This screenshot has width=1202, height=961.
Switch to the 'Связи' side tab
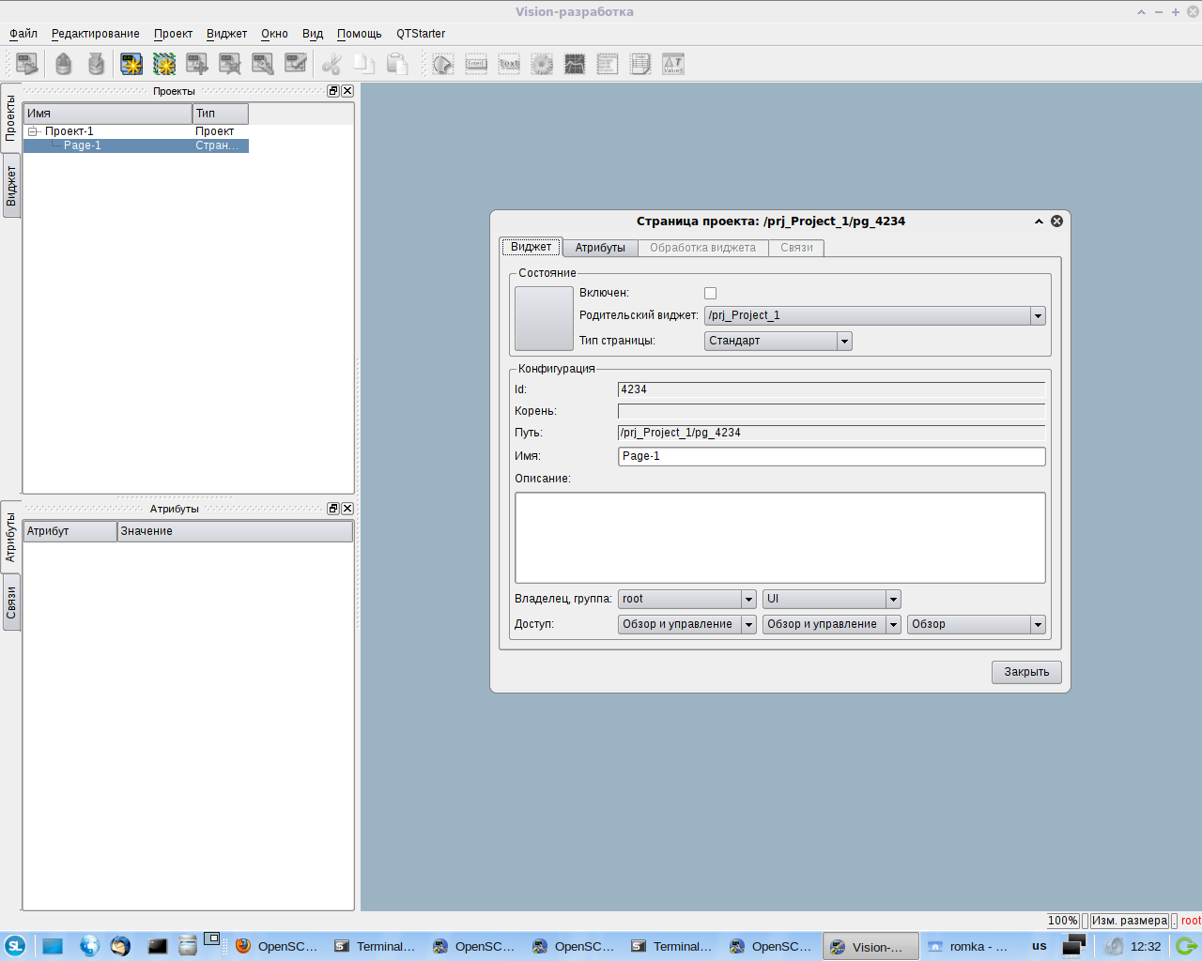pyautogui.click(x=11, y=603)
